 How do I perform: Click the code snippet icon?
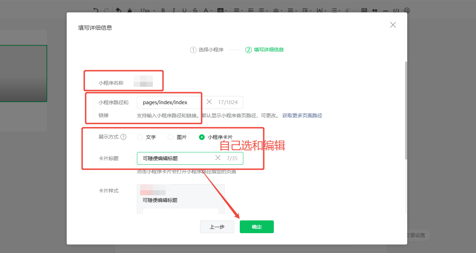[396, 11]
